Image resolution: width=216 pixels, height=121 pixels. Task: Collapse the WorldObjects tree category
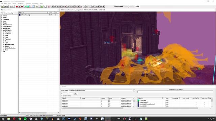(1, 30)
